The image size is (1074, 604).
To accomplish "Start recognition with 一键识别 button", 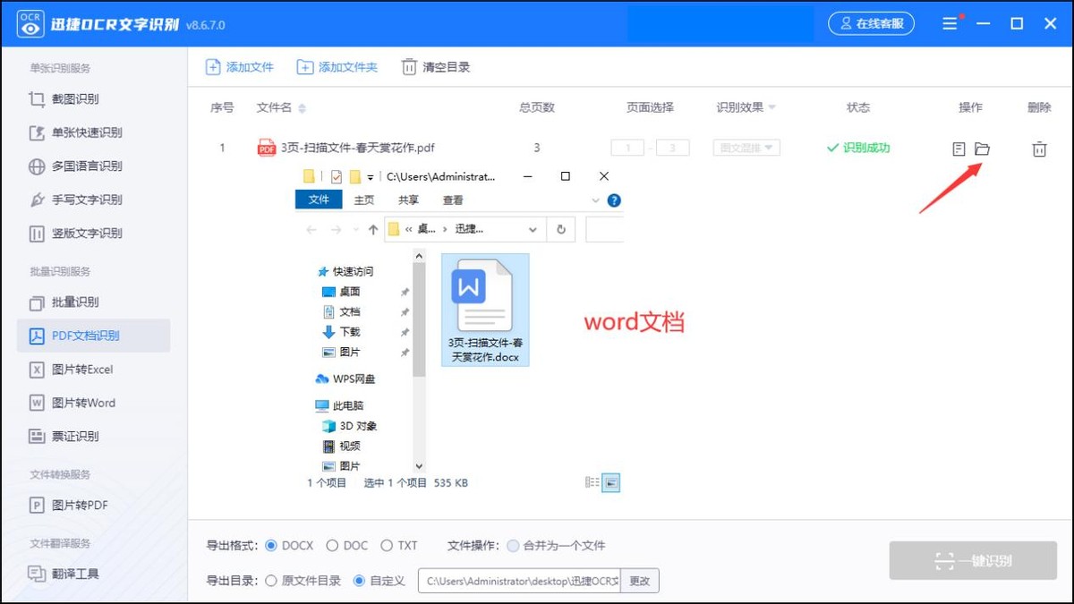I will click(x=973, y=561).
